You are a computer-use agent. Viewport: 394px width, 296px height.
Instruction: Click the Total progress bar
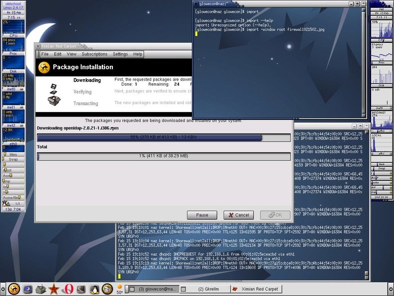164,156
